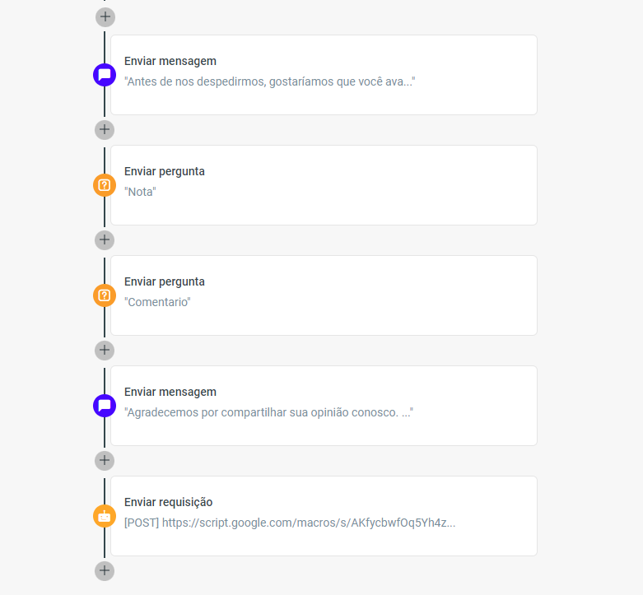Click the orange question icon for 'Comentario'
Viewport: 643px width, 595px height.
click(105, 295)
